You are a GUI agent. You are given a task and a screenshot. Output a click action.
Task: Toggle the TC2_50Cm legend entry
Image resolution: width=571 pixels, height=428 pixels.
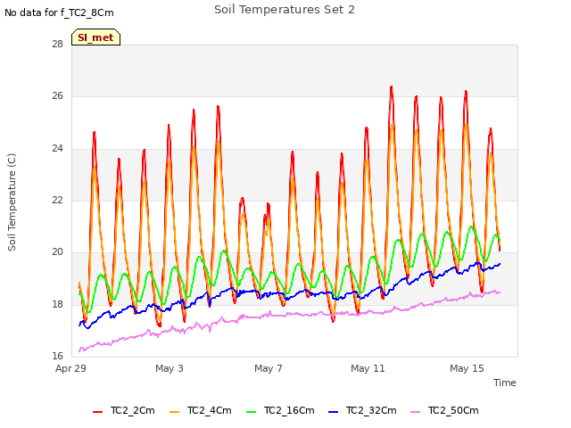coord(444,411)
